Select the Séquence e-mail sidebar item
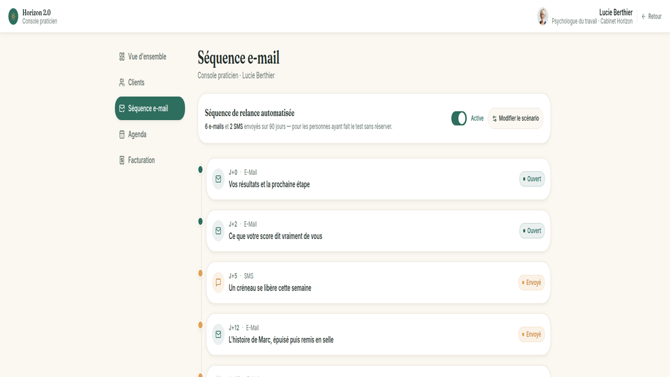 pos(150,108)
